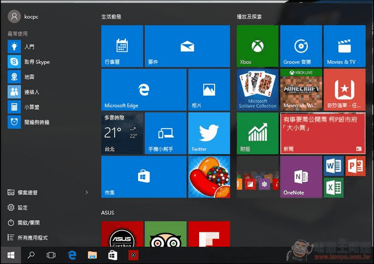Click the 開啟/關閉 power option
The height and width of the screenshot is (264, 374).
pos(28,222)
